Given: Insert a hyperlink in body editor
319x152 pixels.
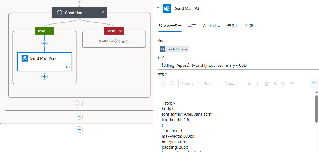Looking at the screenshot, I should [x=292, y=83].
